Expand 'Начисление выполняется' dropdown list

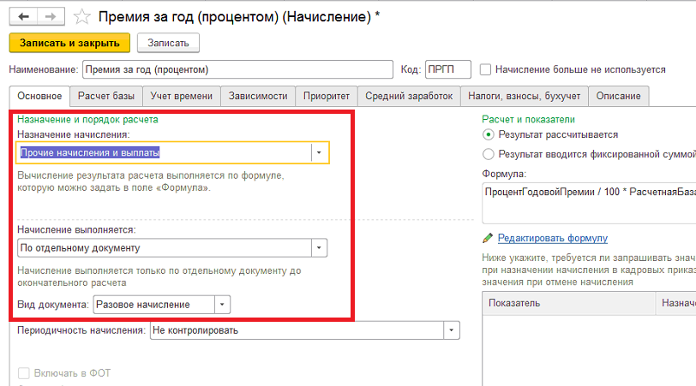tap(319, 247)
